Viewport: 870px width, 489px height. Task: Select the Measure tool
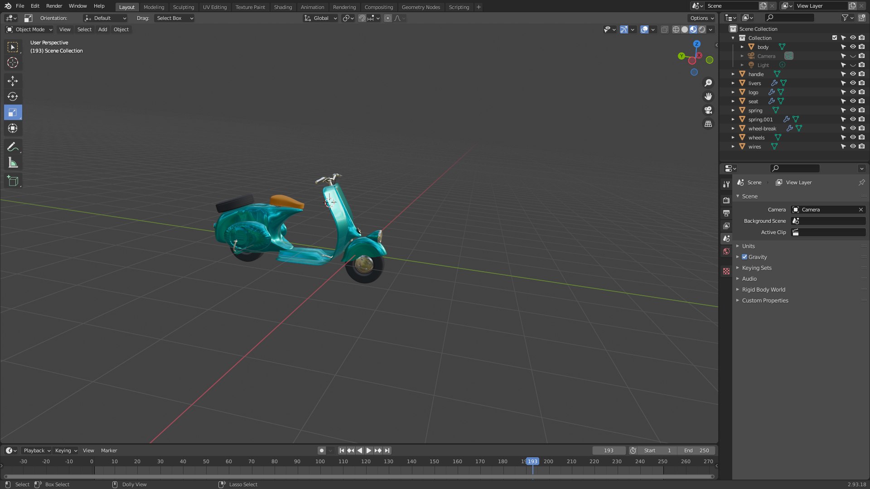[13, 163]
